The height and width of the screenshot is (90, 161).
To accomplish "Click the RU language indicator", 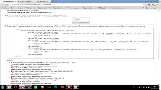I will click(x=134, y=87).
